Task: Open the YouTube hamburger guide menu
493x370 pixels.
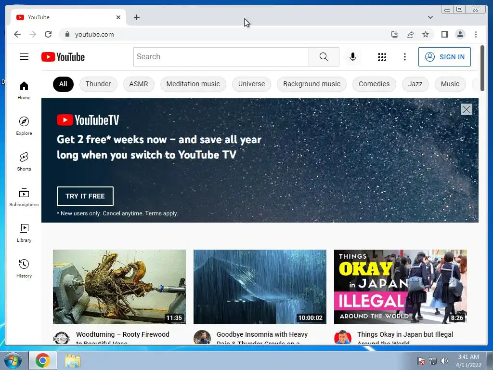Action: click(x=24, y=57)
